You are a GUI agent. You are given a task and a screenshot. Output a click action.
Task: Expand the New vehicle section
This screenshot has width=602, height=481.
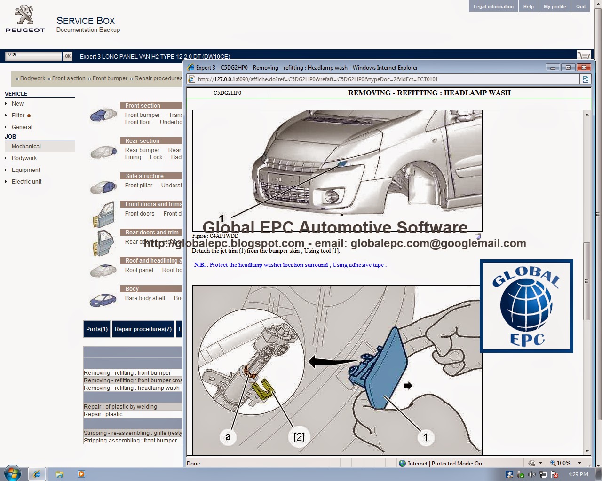[x=17, y=104]
